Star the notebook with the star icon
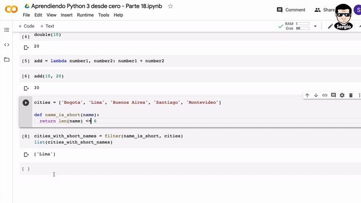Screen dimensions: 361x203 (170, 6)
